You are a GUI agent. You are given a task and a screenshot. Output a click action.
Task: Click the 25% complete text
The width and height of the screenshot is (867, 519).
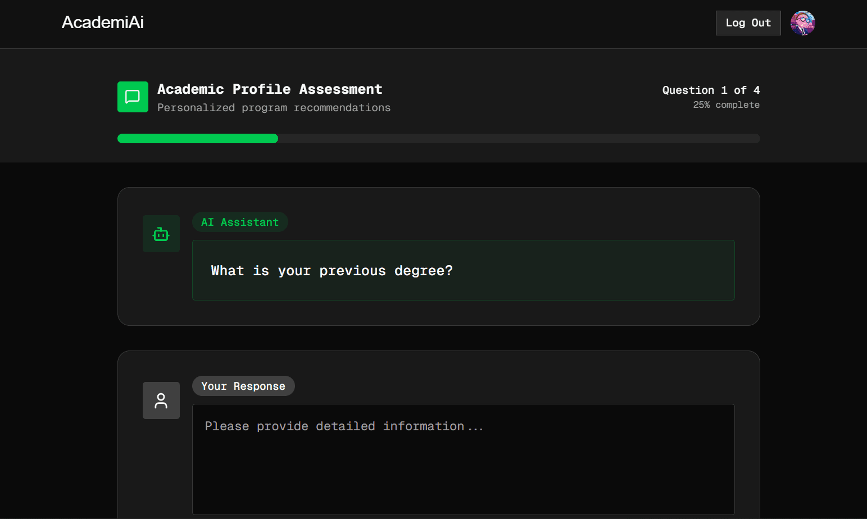726,105
